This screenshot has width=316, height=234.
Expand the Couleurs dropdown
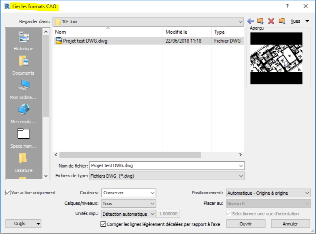[128, 193]
